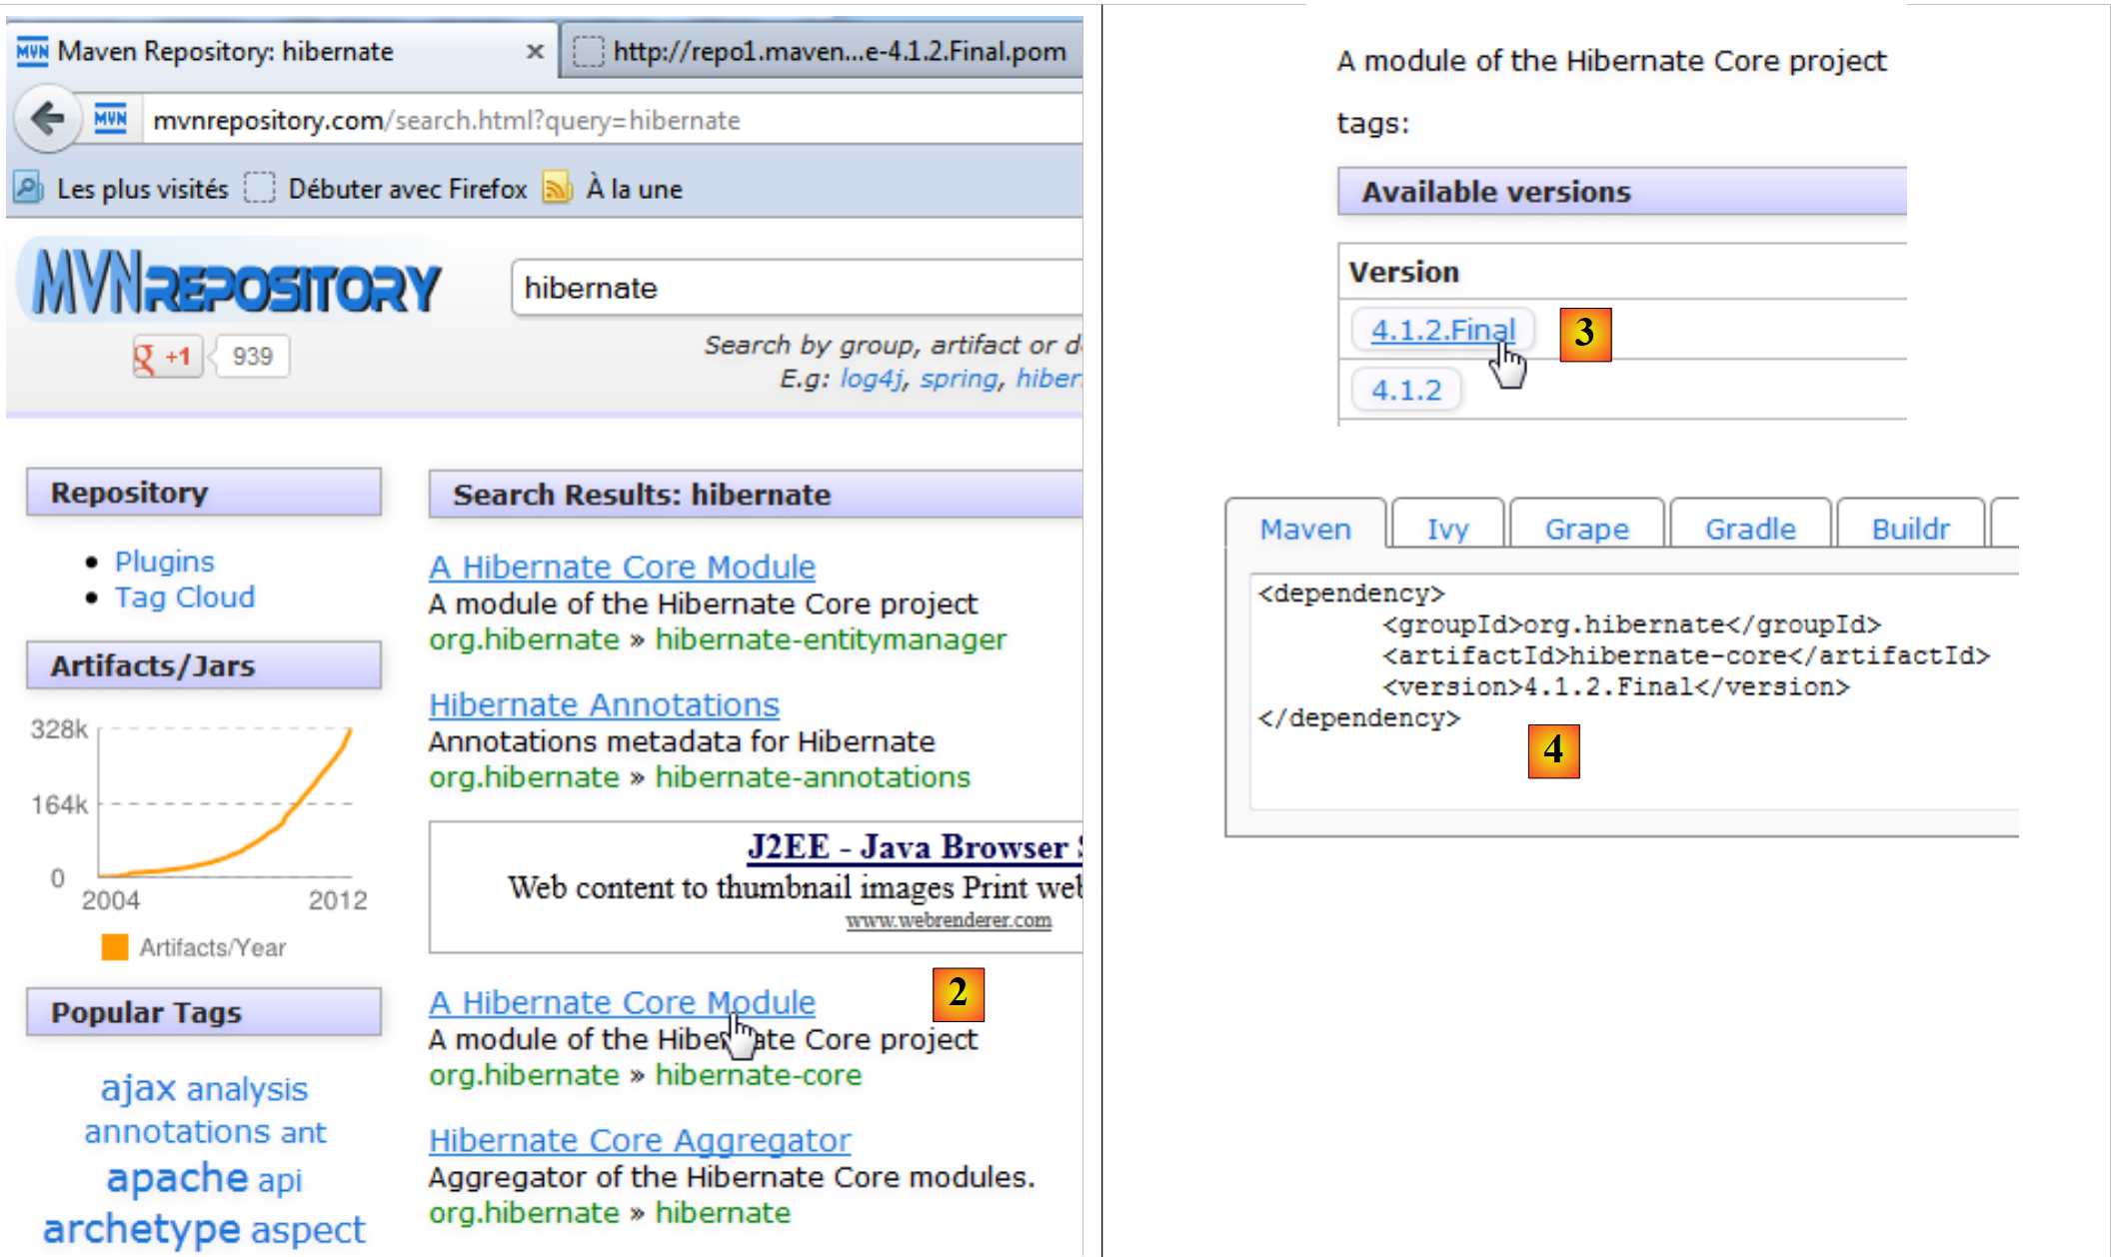
Task: Click the À la une RSS feed icon
Action: click(x=557, y=188)
